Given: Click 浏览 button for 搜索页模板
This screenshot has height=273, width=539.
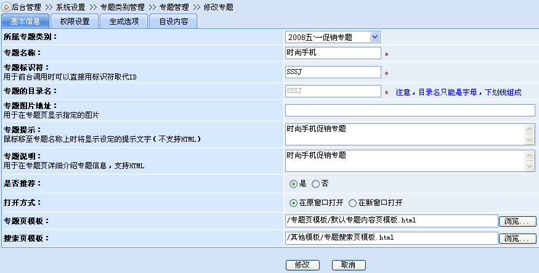Looking at the screenshot, I should coord(517,238).
